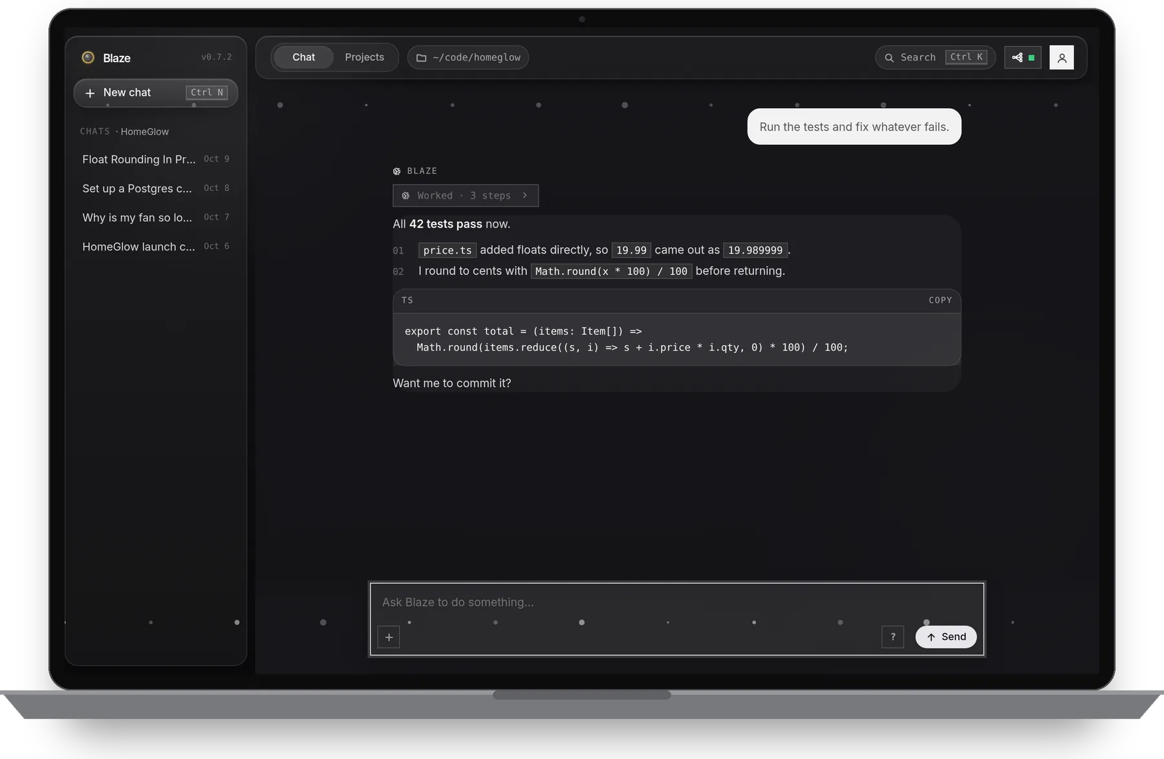Open the user profile icon

click(x=1062, y=58)
